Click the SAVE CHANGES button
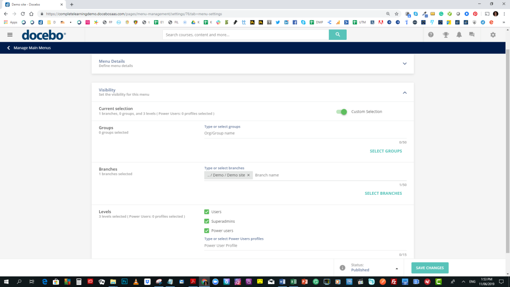This screenshot has height=287, width=510. click(x=429, y=268)
